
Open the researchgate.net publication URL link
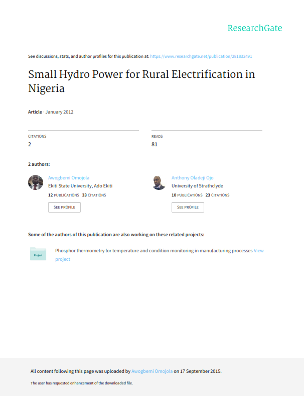click(201, 56)
